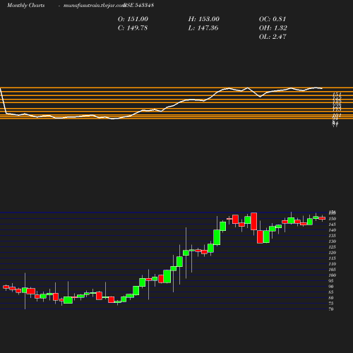The image size is (353, 353).
Task: Click the 130 price axis label
Action: click(x=333, y=241)
